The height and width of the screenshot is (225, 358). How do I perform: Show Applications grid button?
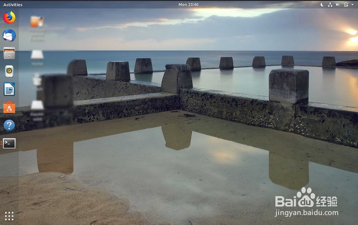[x=9, y=216]
